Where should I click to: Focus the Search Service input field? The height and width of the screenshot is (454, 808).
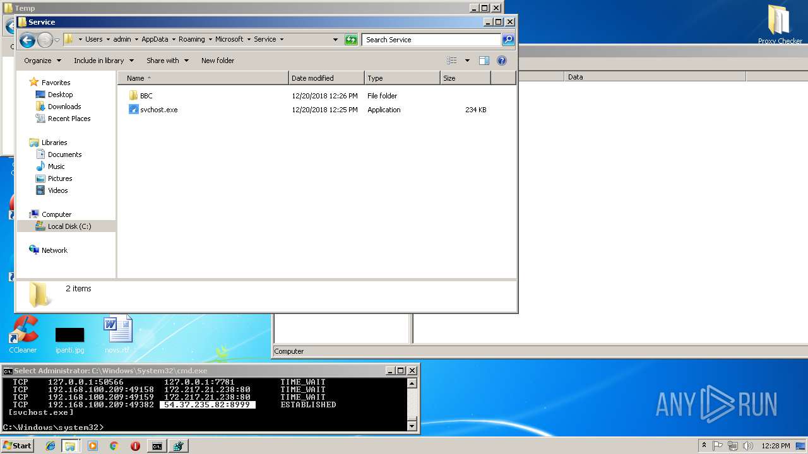432,40
